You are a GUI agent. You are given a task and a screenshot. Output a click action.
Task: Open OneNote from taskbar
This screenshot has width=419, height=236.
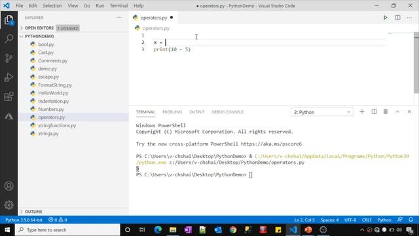(x=188, y=230)
